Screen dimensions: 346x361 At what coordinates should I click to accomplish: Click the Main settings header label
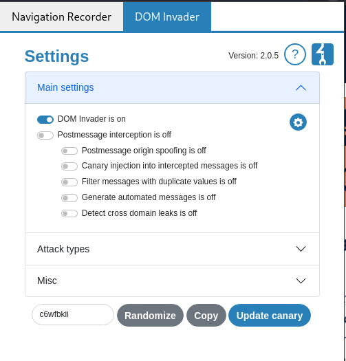point(65,88)
